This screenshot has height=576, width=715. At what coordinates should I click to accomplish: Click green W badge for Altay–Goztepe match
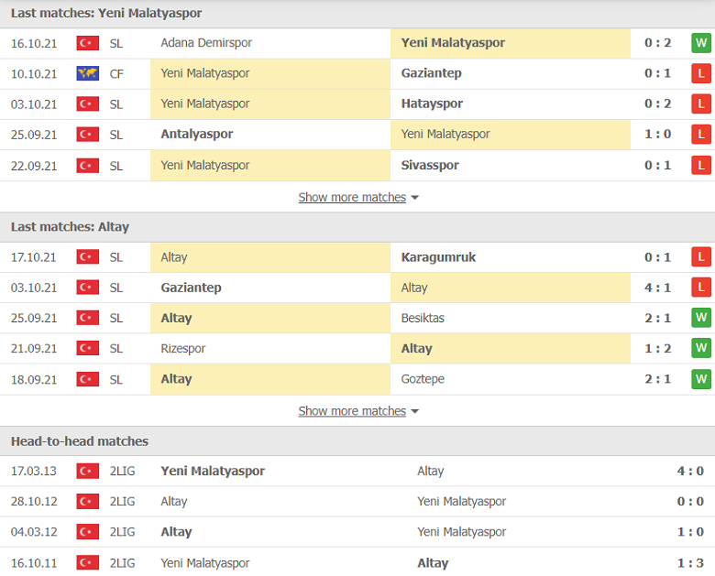coord(701,379)
